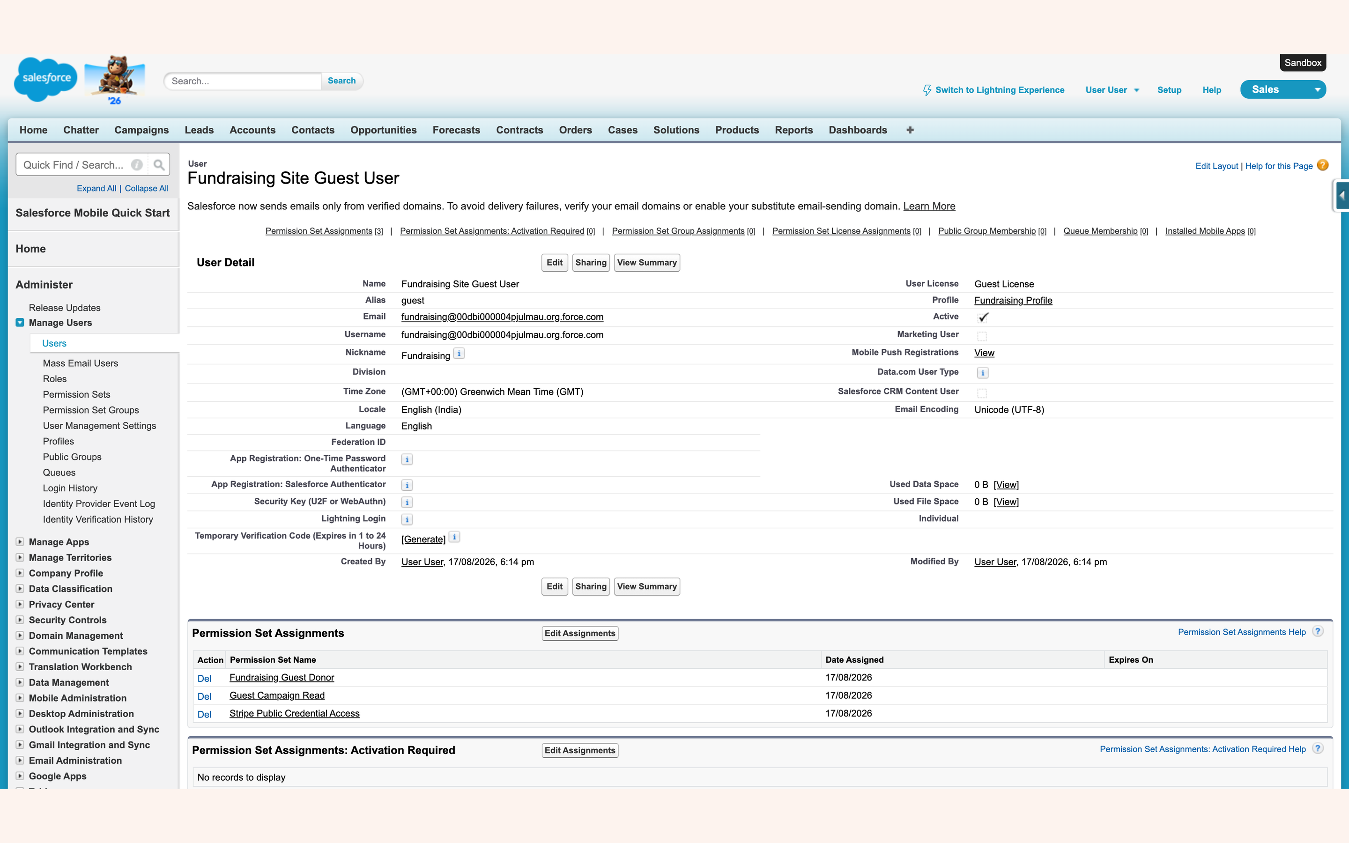The height and width of the screenshot is (843, 1349).
Task: Toggle the Marketing User checkbox
Action: (x=982, y=336)
